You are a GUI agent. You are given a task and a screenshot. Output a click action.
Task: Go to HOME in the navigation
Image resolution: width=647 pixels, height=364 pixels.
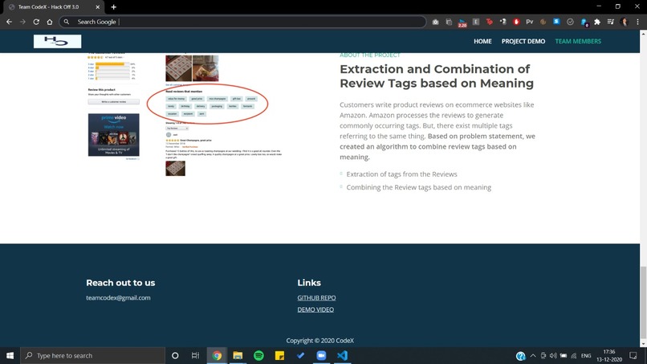pyautogui.click(x=482, y=41)
